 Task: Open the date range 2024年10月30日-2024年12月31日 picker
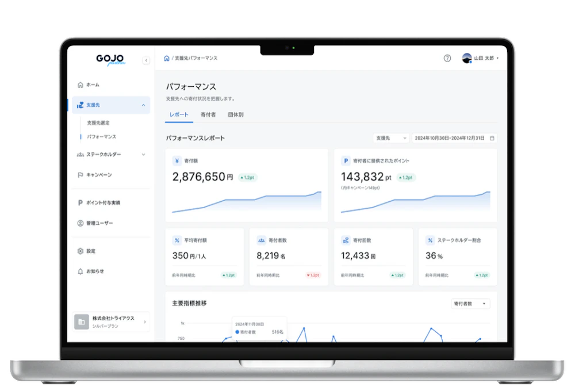coord(453,137)
